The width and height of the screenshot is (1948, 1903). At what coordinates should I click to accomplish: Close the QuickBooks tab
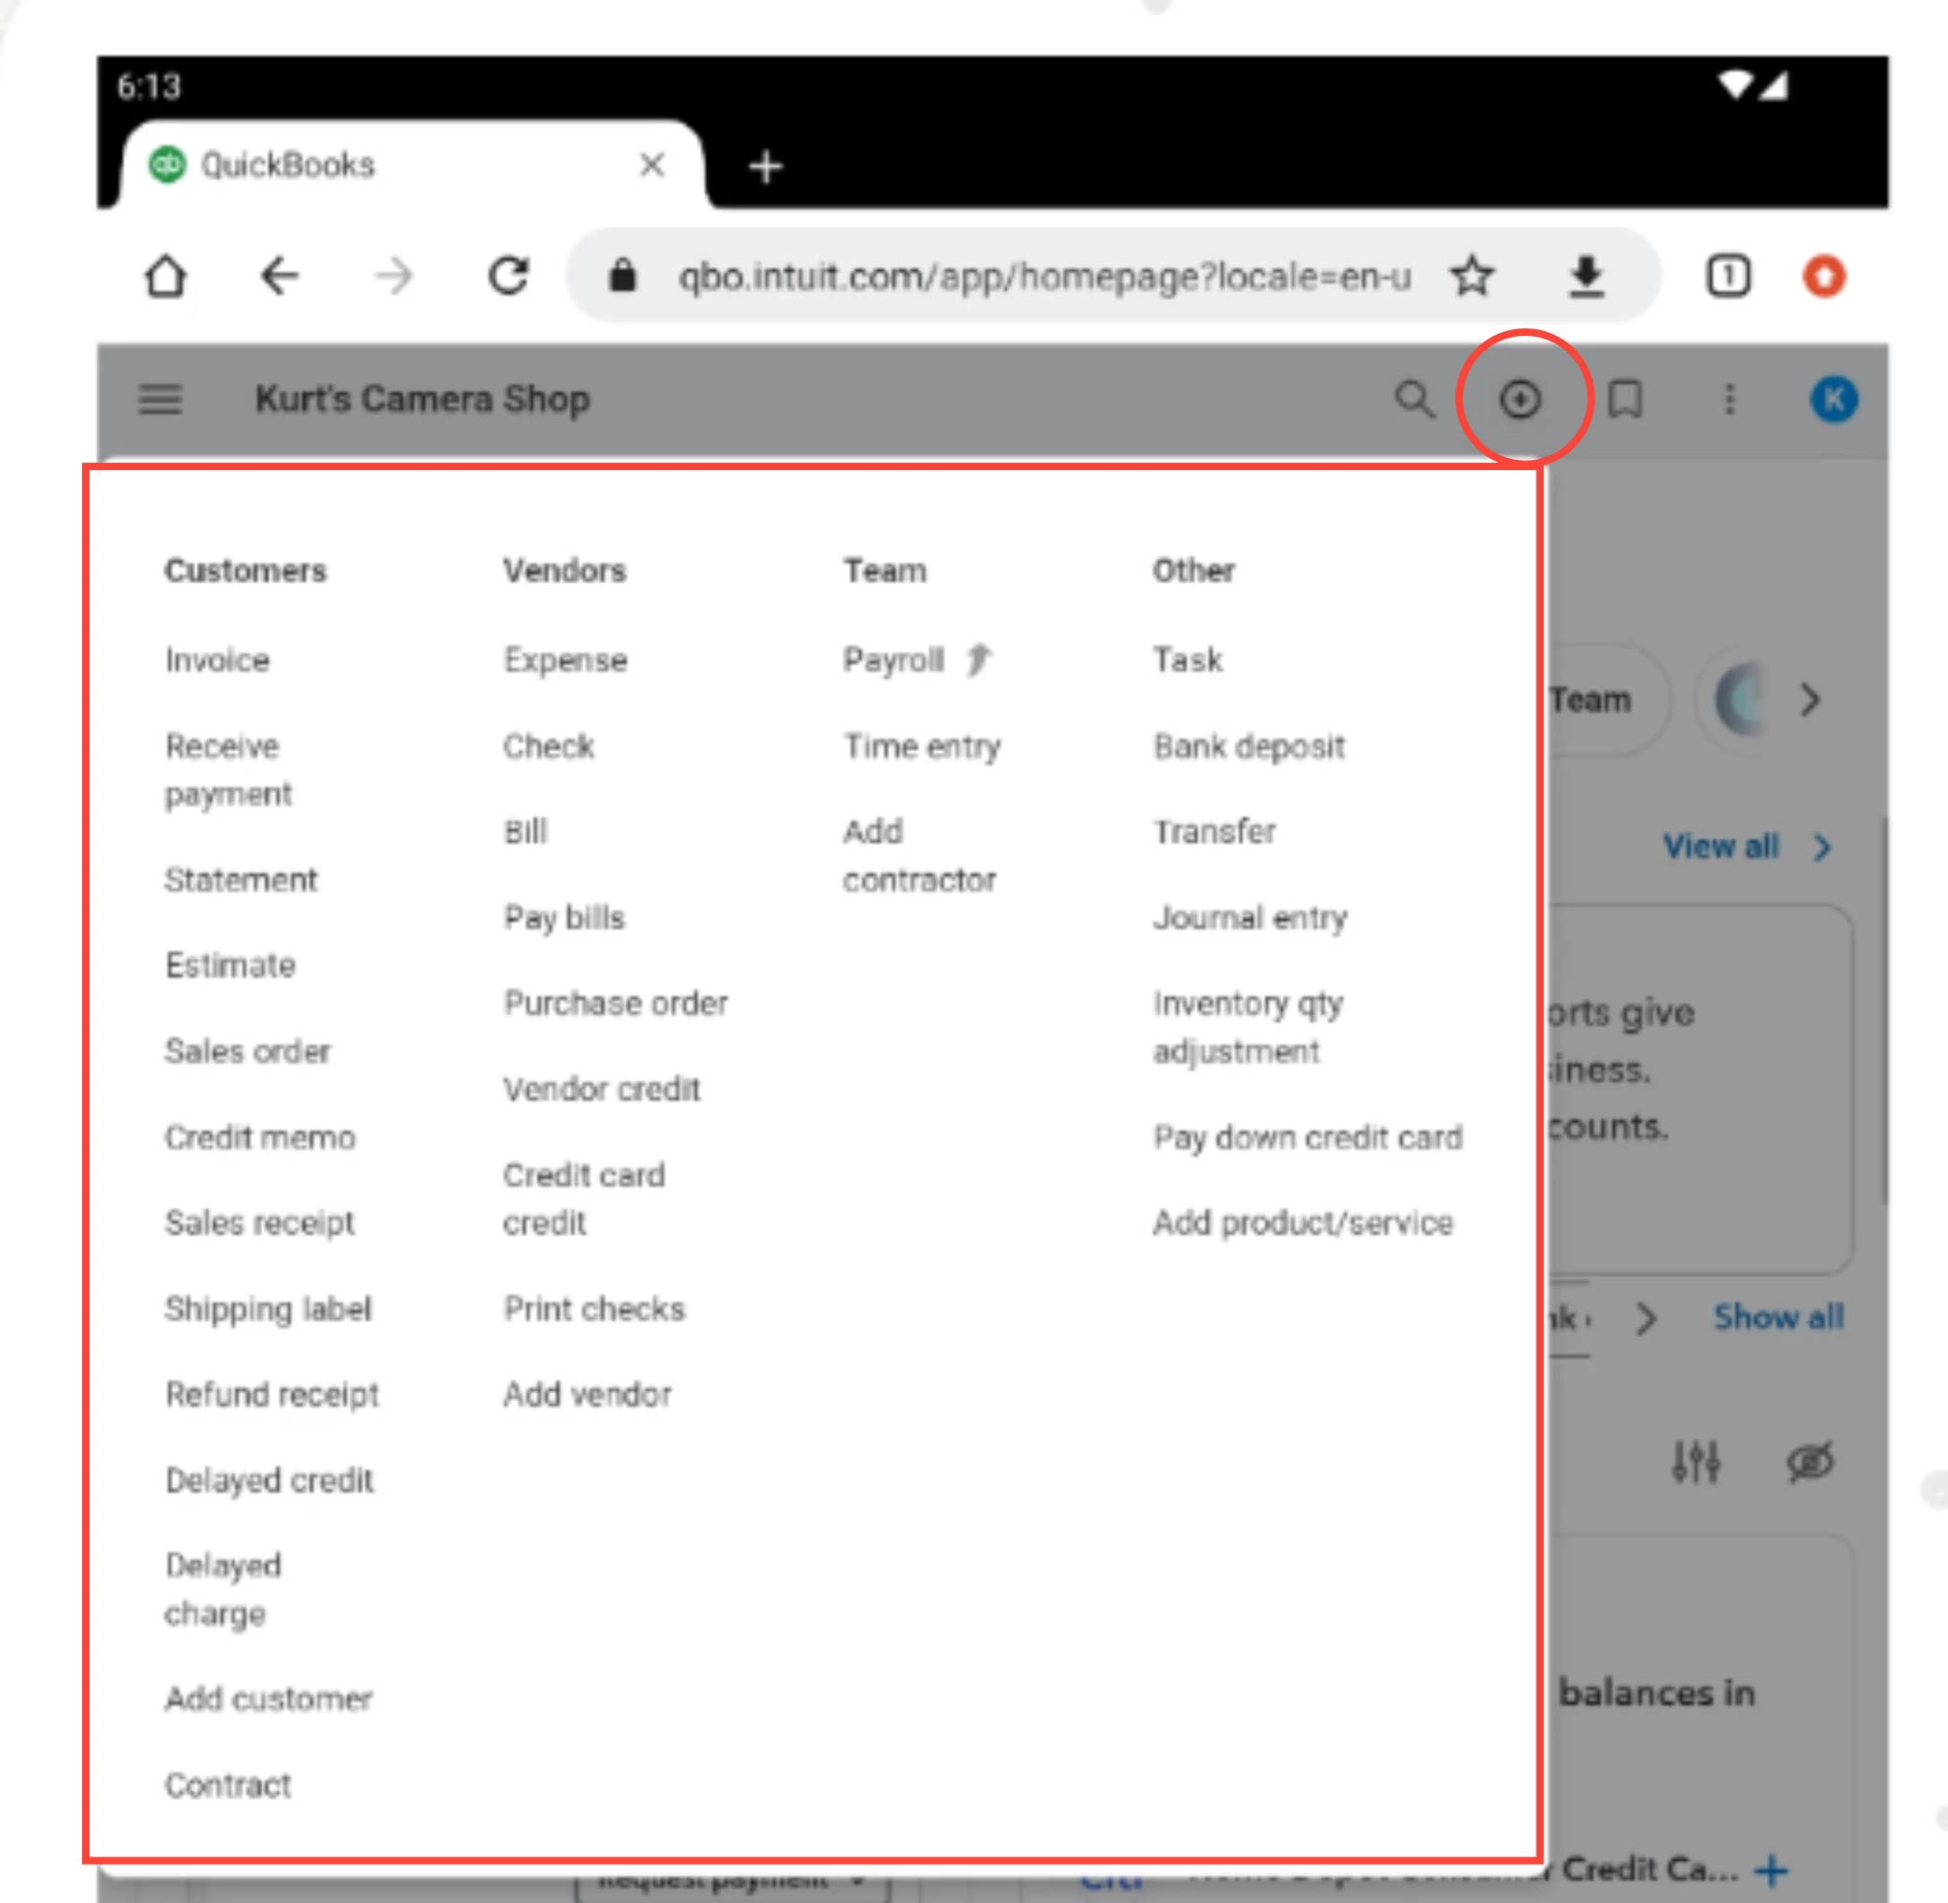651,164
